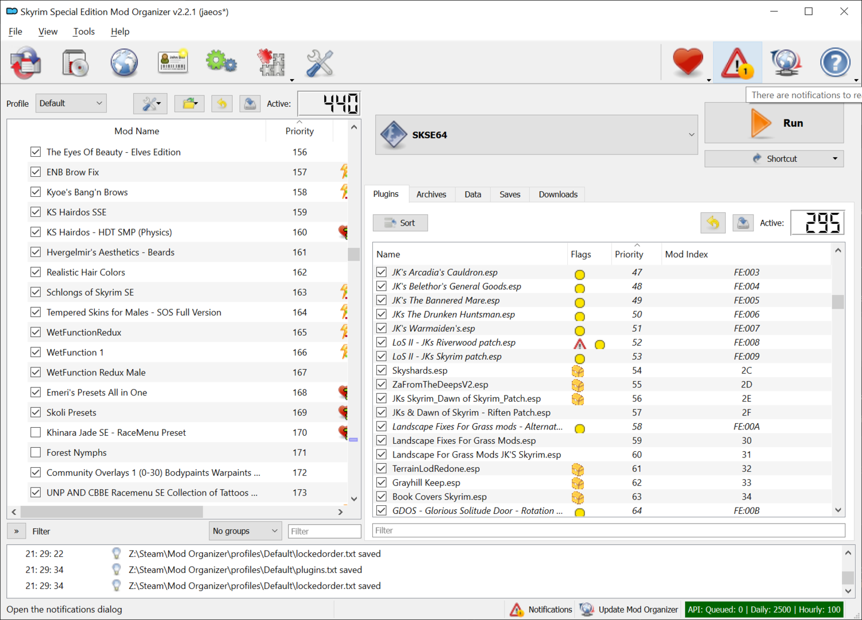The image size is (862, 620).
Task: Sort mods by the Priority column header
Action: point(299,131)
